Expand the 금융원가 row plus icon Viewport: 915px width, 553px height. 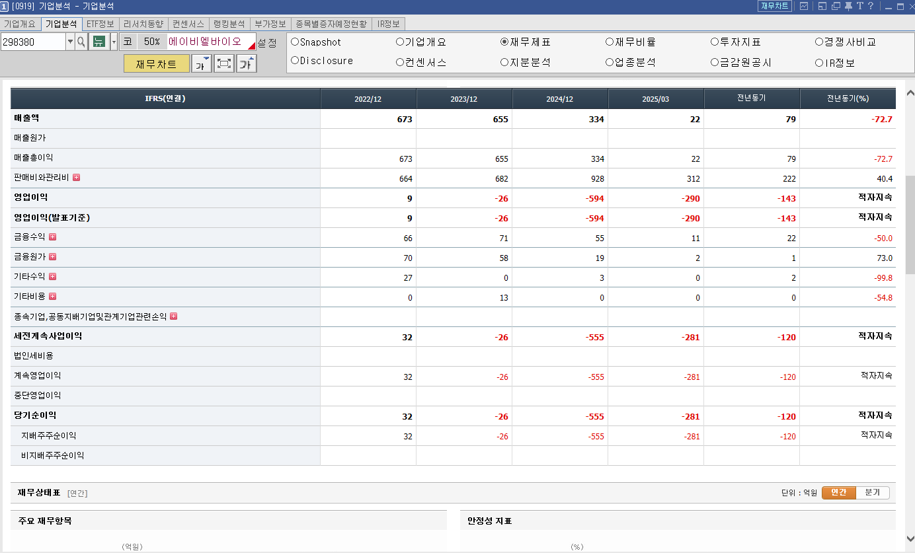click(x=52, y=256)
